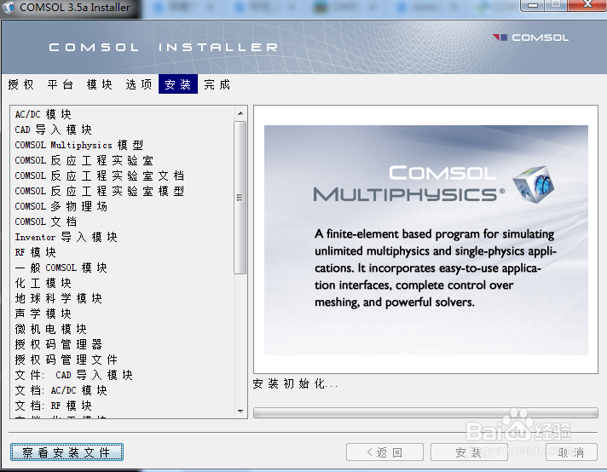Screen dimensions: 607x472
Task: Open the 授权 step tab
Action: pyautogui.click(x=21, y=84)
